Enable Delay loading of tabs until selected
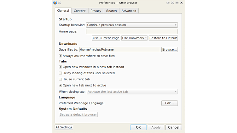 (x=61, y=73)
